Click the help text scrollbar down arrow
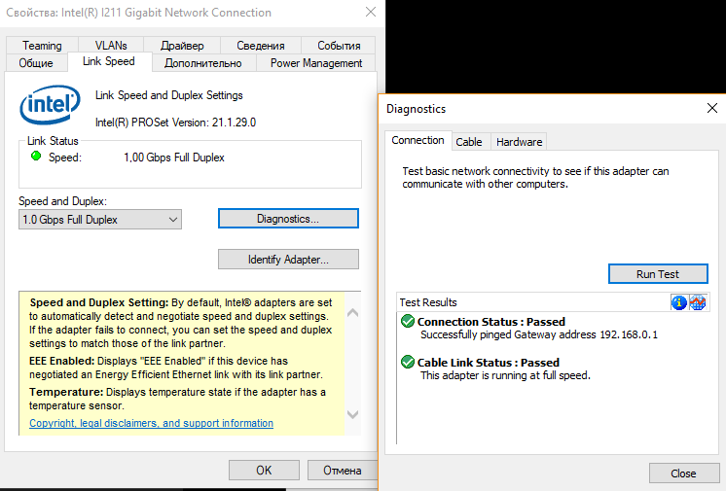This screenshot has width=726, height=491. pyautogui.click(x=352, y=426)
